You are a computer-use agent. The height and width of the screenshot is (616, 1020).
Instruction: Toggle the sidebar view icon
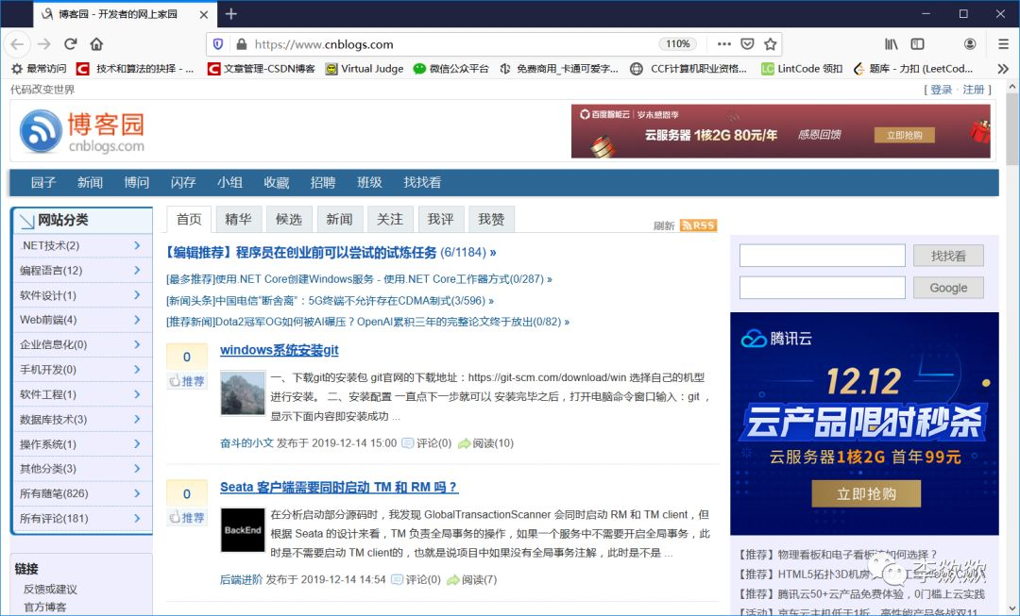click(x=917, y=44)
